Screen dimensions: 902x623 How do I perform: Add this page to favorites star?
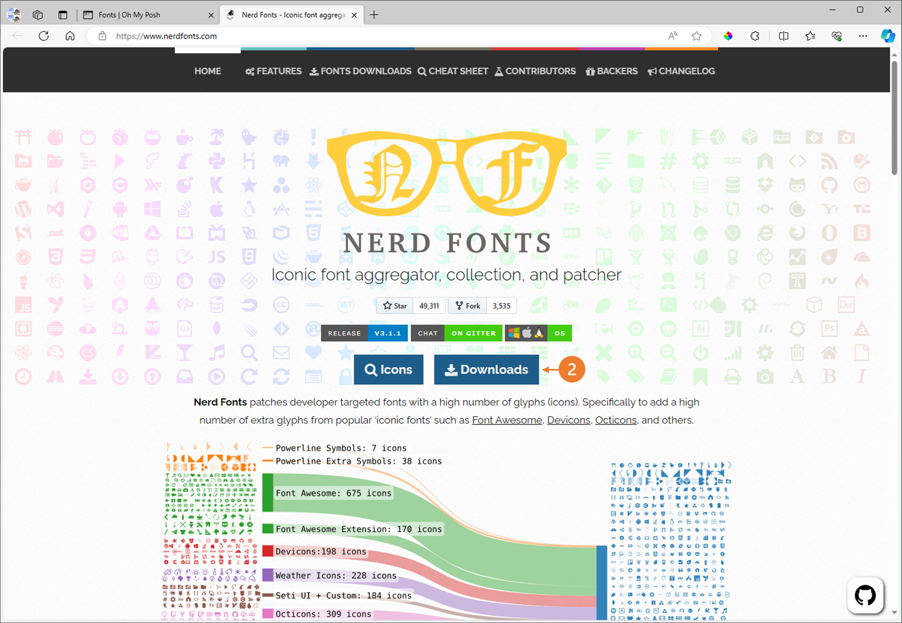(697, 36)
